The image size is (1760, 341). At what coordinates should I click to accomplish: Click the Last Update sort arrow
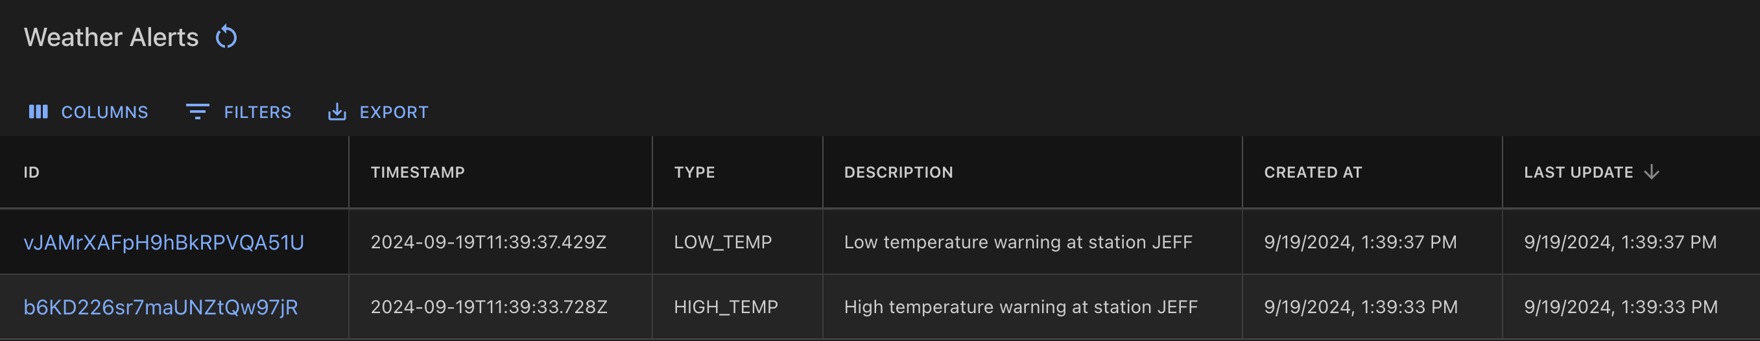coord(1651,172)
